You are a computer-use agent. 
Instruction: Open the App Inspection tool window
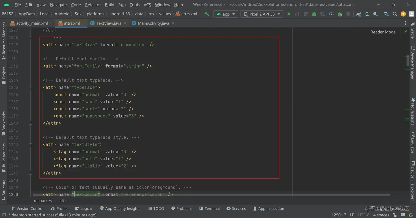tap(269, 209)
